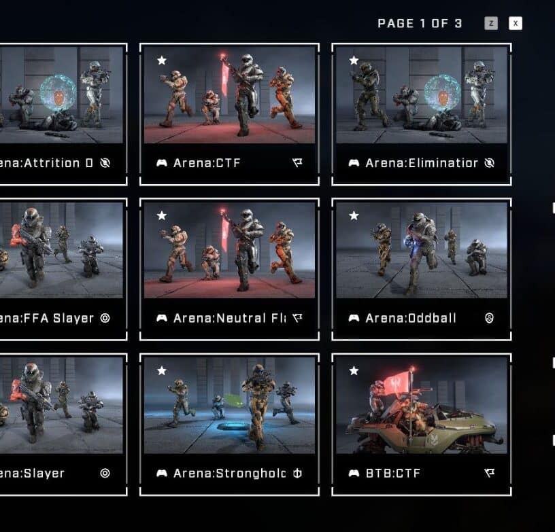This screenshot has height=532, width=555.
Task: Select the BTB:CTF warthog thumbnail
Action: pyautogui.click(x=422, y=406)
